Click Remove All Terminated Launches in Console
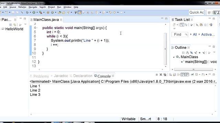The height and width of the screenshot is (123, 220). pos(165,75)
